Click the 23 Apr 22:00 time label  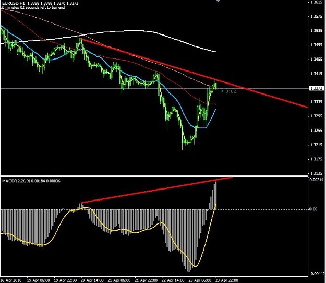226,280
